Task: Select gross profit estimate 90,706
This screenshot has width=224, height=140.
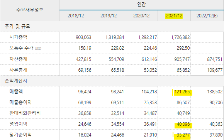Action: [x=216, y=103]
